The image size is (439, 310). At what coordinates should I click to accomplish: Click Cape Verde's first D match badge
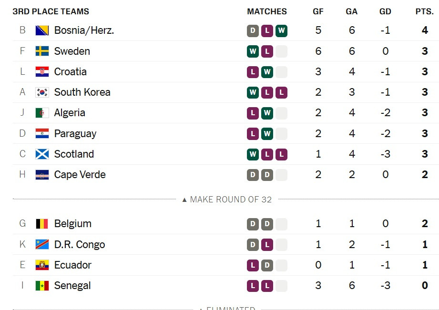click(253, 175)
